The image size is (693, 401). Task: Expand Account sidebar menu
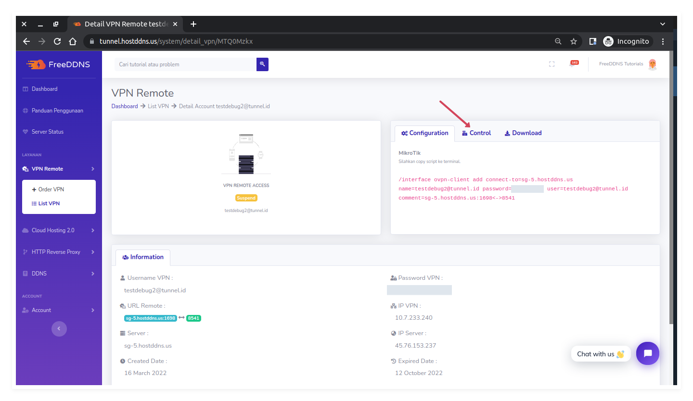(x=59, y=310)
